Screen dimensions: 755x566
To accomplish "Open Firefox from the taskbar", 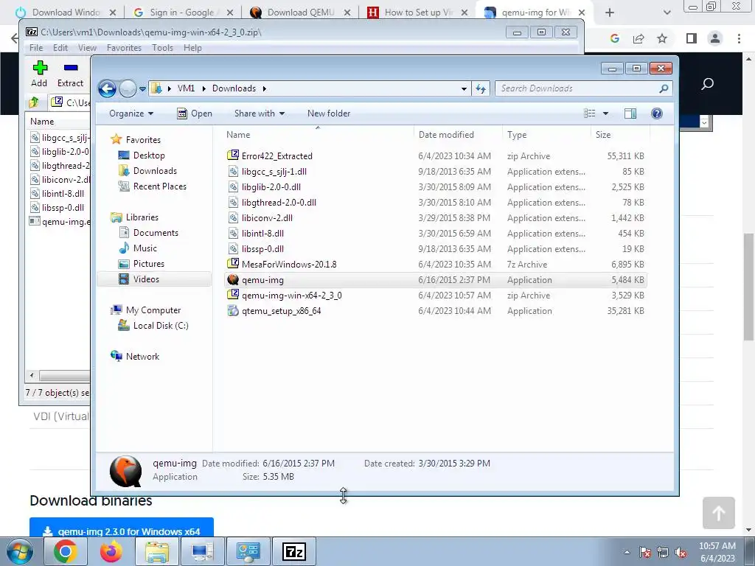I will (x=111, y=551).
